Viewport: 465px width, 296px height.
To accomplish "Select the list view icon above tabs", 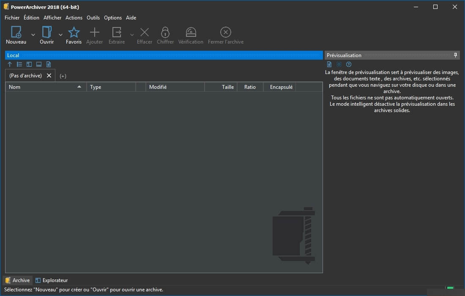I will pyautogui.click(x=19, y=64).
